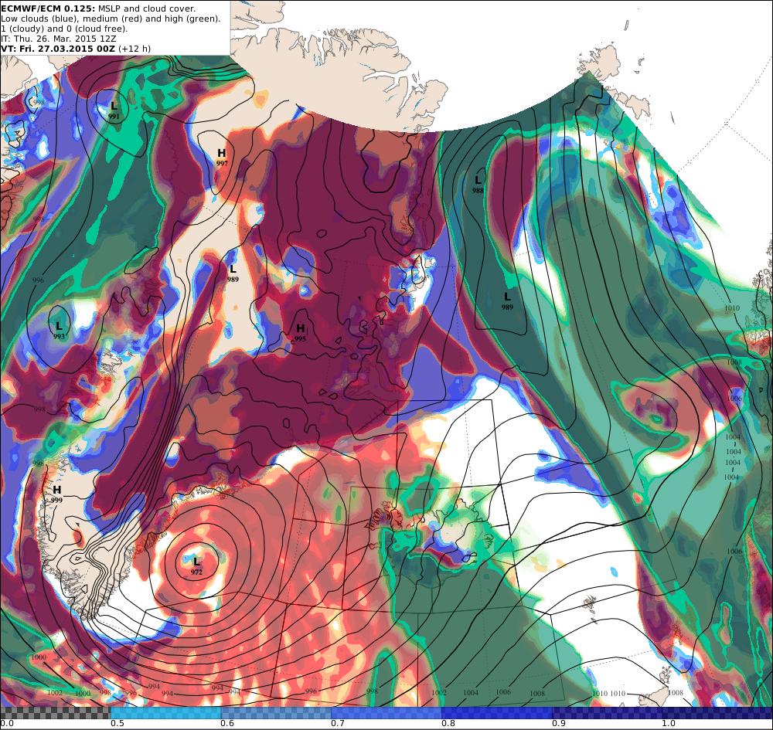Click the colorbar segment between 0.7 and 0.8
Screen dimensions: 773x730
click(x=386, y=712)
